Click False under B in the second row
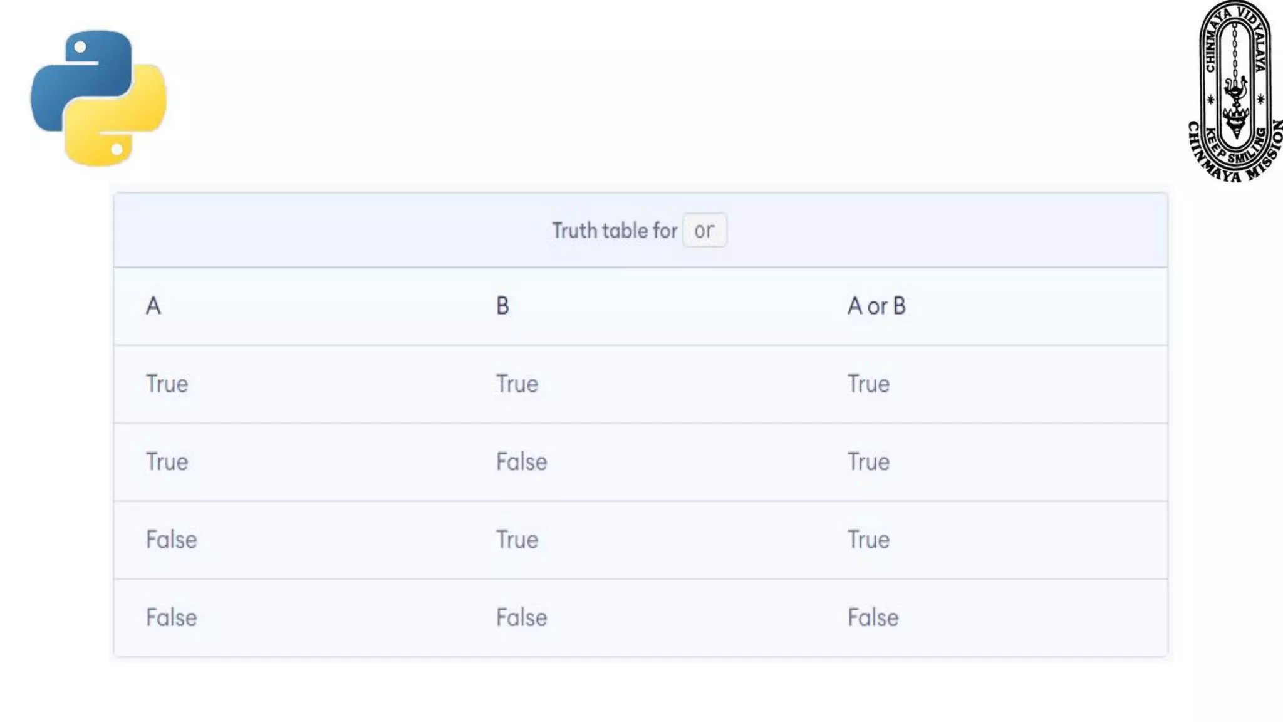The height and width of the screenshot is (722, 1283). coord(521,462)
